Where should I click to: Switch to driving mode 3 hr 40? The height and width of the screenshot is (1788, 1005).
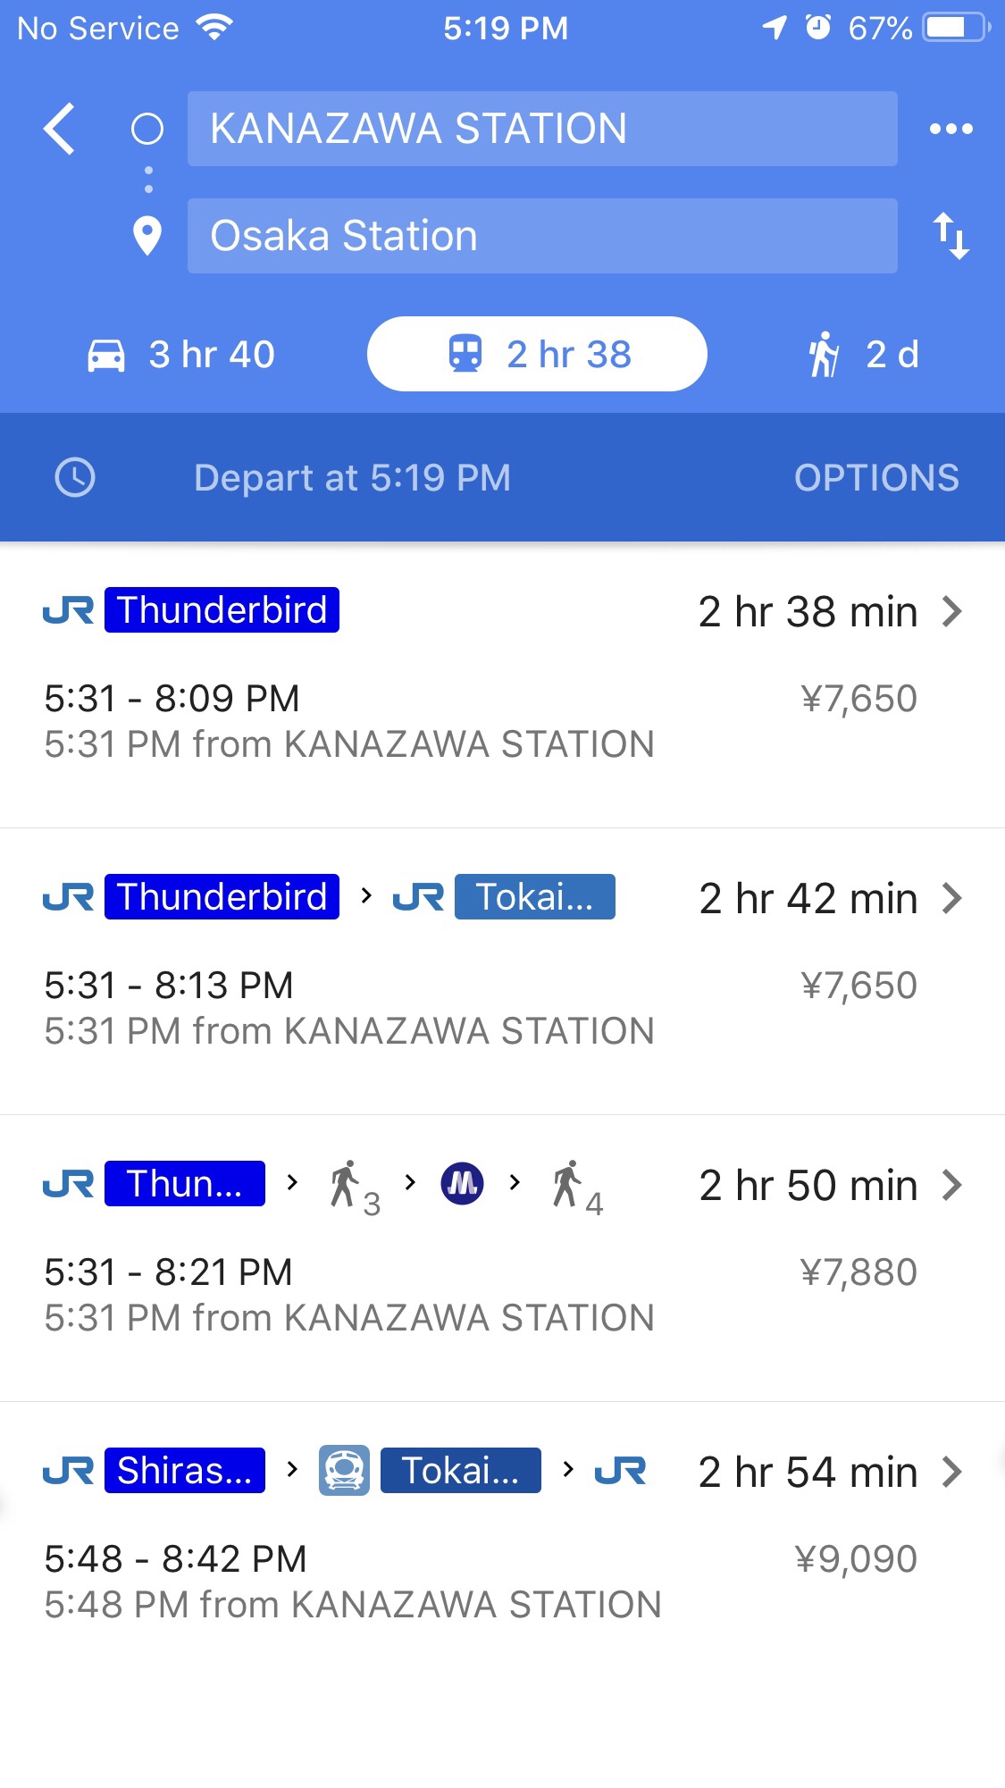click(181, 355)
